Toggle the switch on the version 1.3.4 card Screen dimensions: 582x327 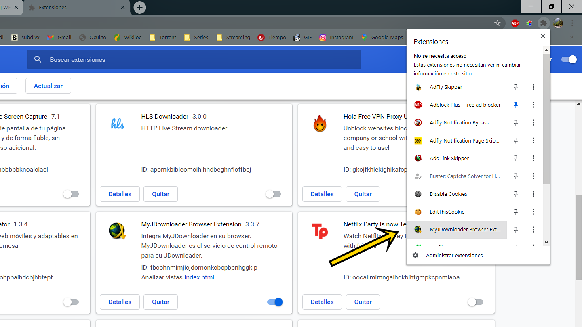pyautogui.click(x=71, y=302)
